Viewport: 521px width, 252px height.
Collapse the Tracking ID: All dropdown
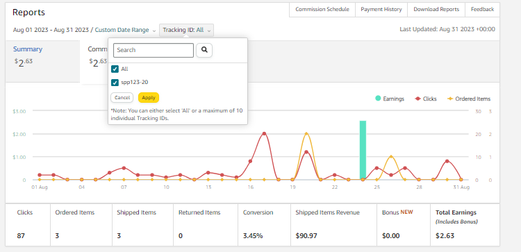[x=186, y=31]
